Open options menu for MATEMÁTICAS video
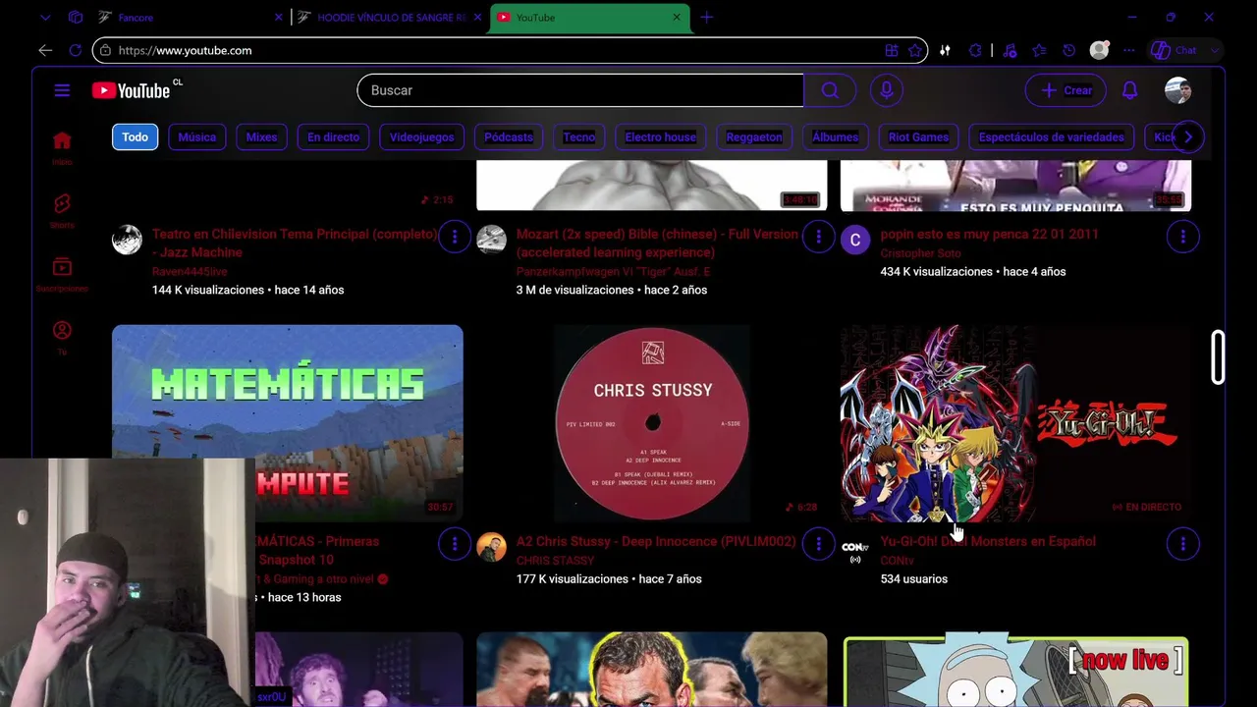This screenshot has width=1257, height=707. (455, 543)
